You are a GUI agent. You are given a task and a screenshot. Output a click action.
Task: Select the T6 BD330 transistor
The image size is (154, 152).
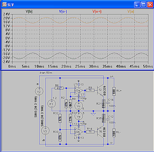[100, 132]
